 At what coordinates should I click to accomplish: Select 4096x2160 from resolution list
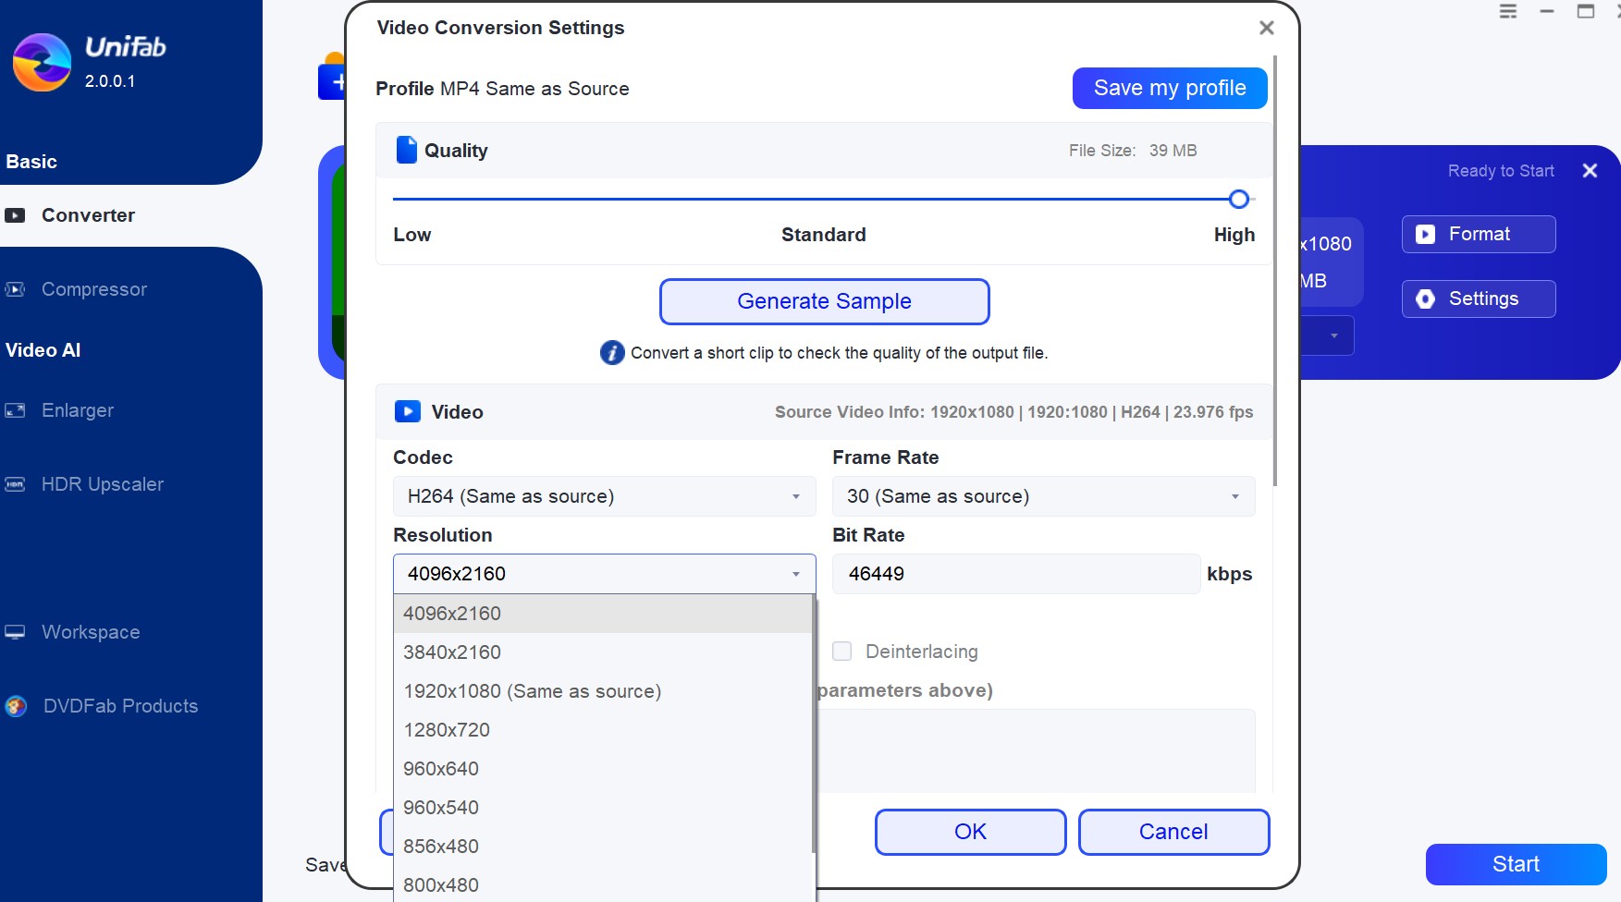point(603,614)
